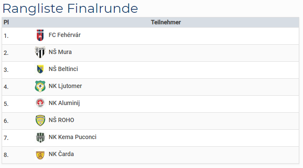
Task: Select the NK Čarda yellow badge
Action: 40,155
